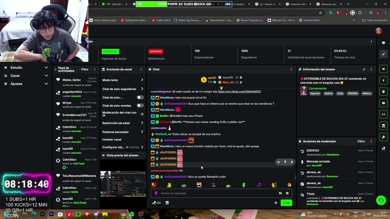
Task: Open Acciones de canal three-dot menu
Action: click(x=141, y=69)
